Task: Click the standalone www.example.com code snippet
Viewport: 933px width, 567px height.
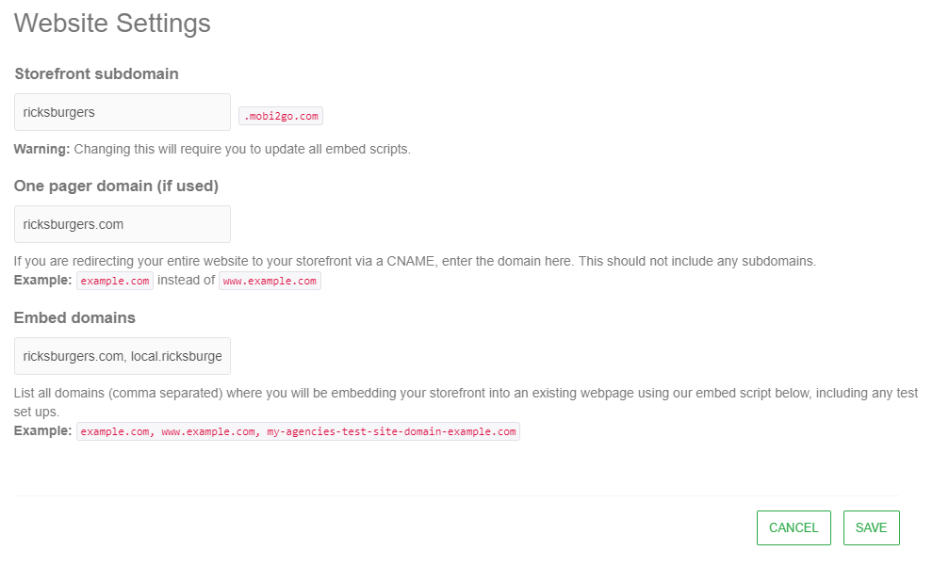Action: coord(270,281)
